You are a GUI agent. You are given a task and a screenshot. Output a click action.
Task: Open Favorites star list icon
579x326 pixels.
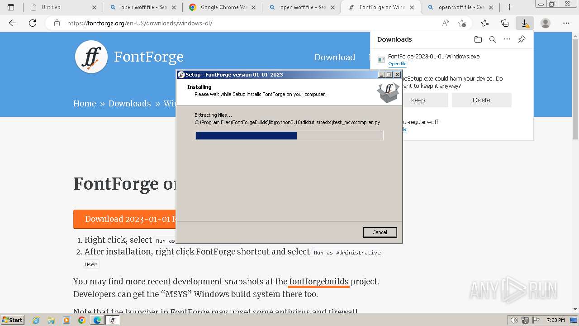click(485, 23)
